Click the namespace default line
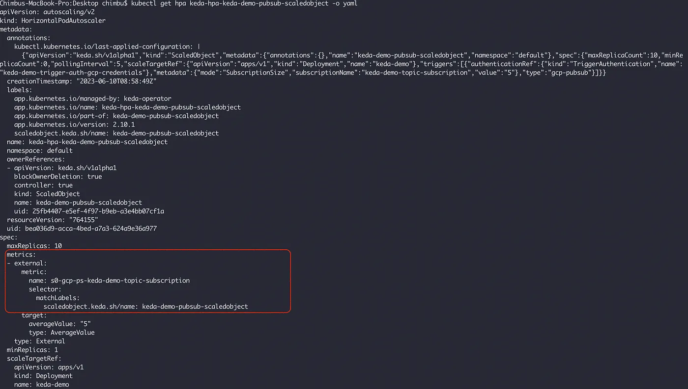Screen dimensions: 688x389 click(40, 151)
